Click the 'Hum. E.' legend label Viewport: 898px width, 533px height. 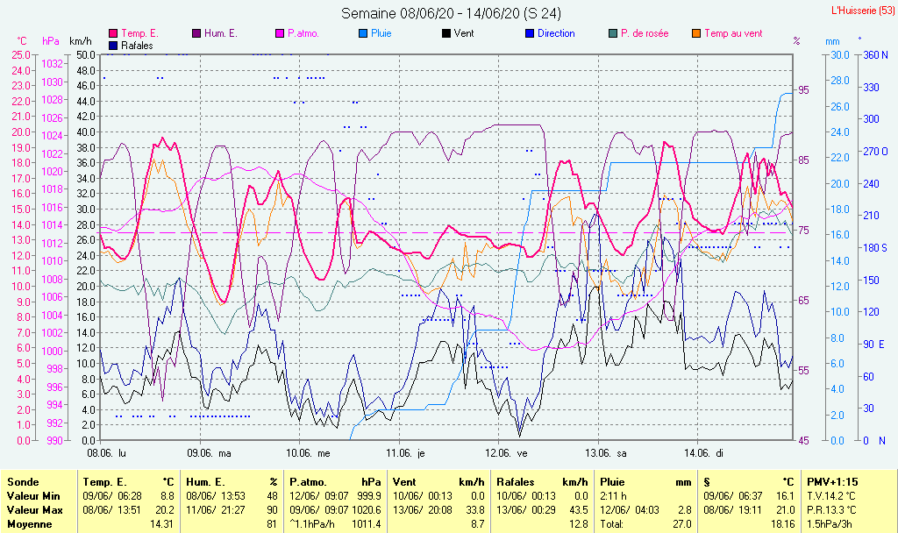[x=221, y=34]
